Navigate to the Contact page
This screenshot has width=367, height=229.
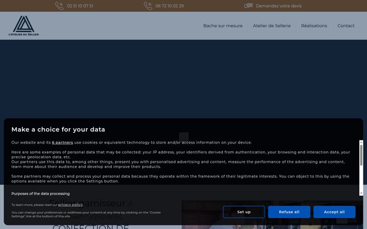(x=346, y=26)
